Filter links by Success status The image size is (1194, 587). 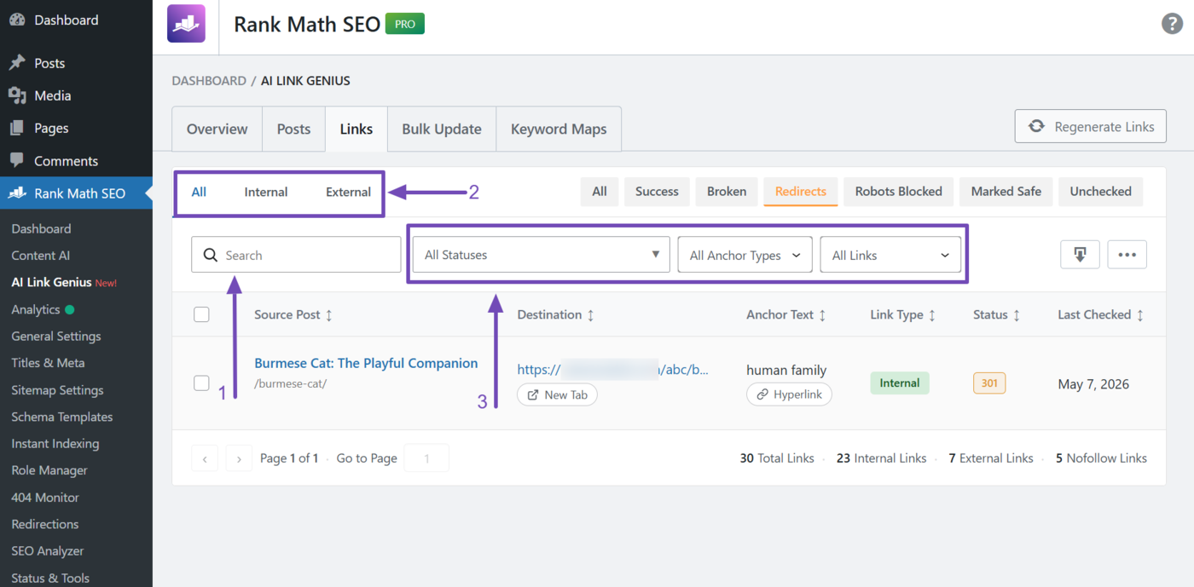pos(657,192)
